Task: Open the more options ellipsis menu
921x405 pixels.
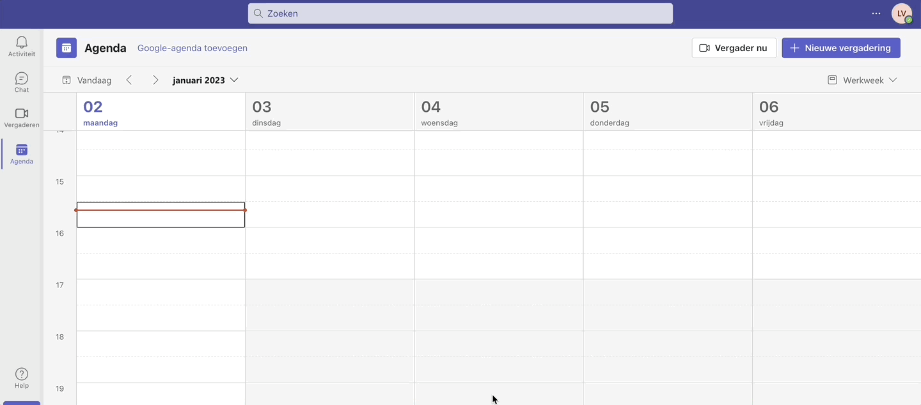Action: [x=876, y=13]
